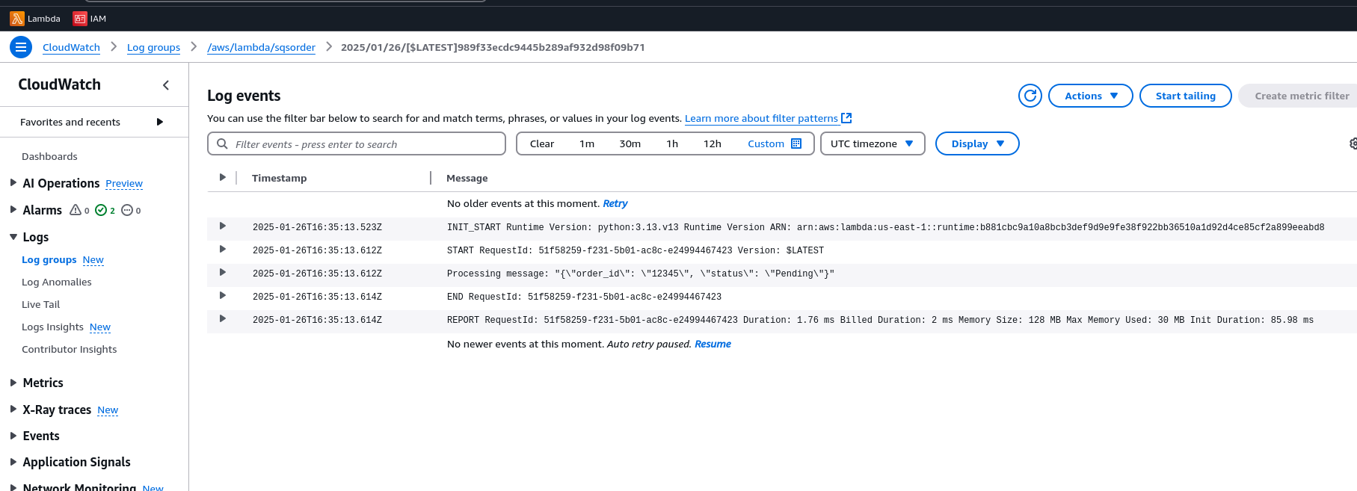Open Log Anomalies in sidebar
1357x491 pixels.
[57, 282]
